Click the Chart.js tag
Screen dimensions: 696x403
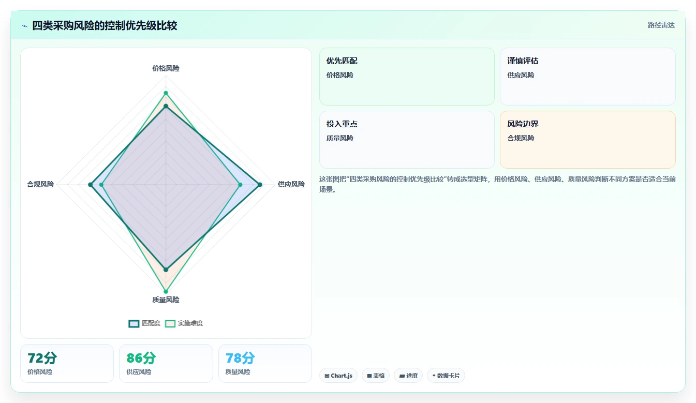coord(338,376)
